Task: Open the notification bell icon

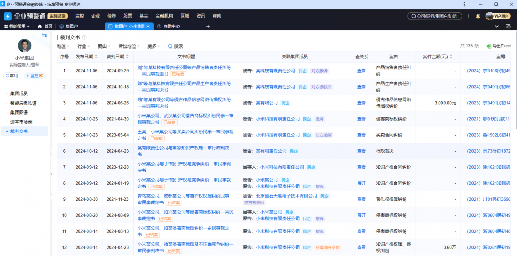Action: (x=478, y=16)
